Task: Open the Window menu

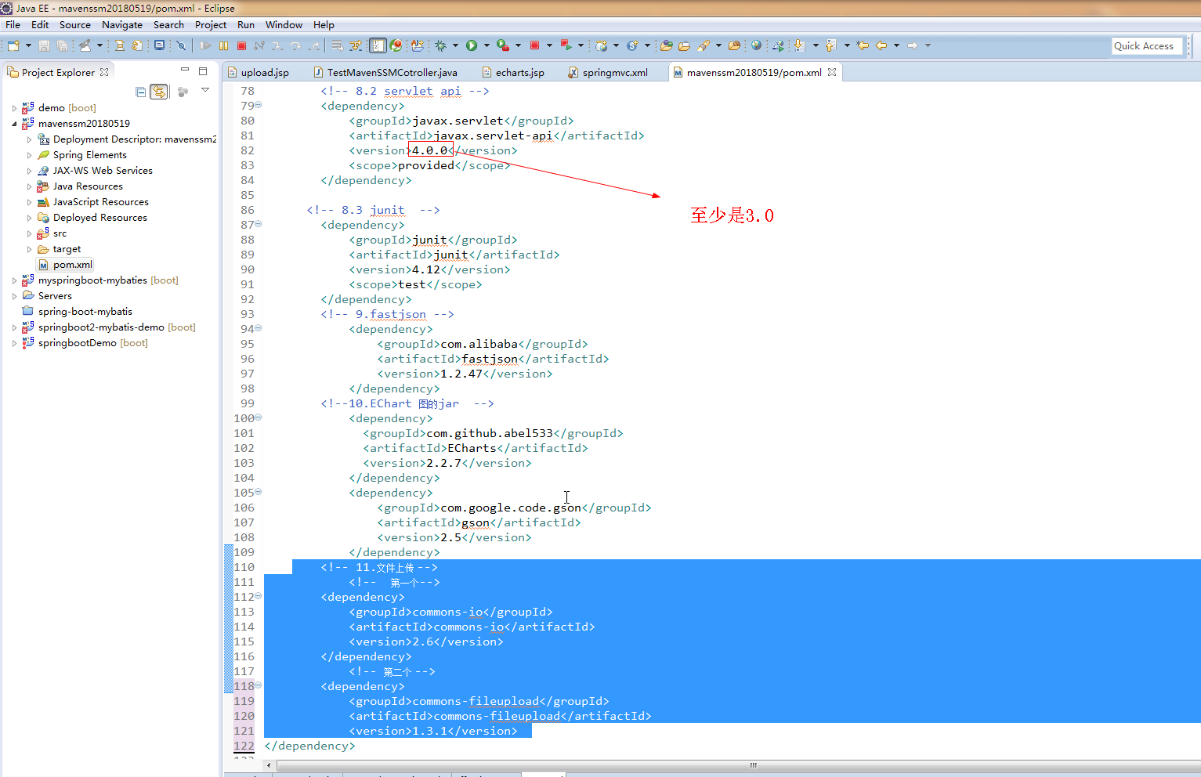Action: [284, 25]
